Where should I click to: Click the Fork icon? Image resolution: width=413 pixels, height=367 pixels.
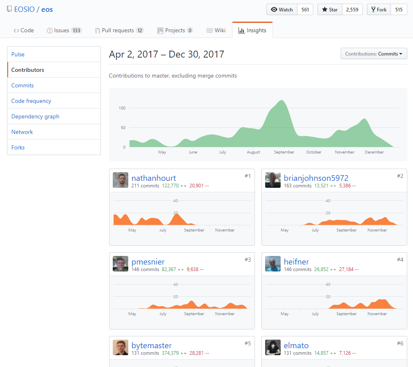pos(373,9)
